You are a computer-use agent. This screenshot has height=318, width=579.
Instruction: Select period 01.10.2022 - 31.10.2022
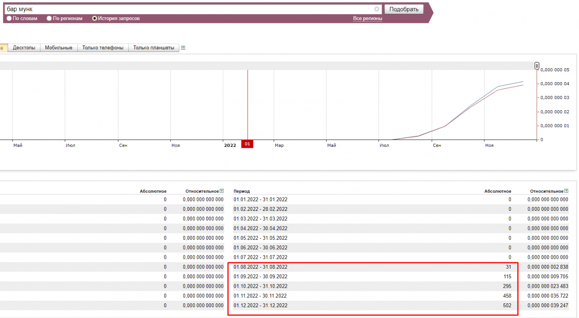(x=261, y=286)
